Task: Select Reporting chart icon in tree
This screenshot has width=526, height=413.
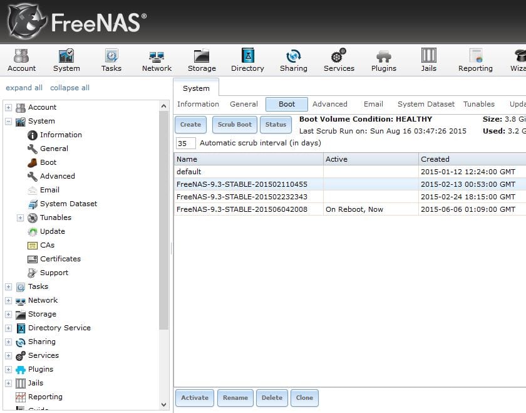Action: point(21,397)
